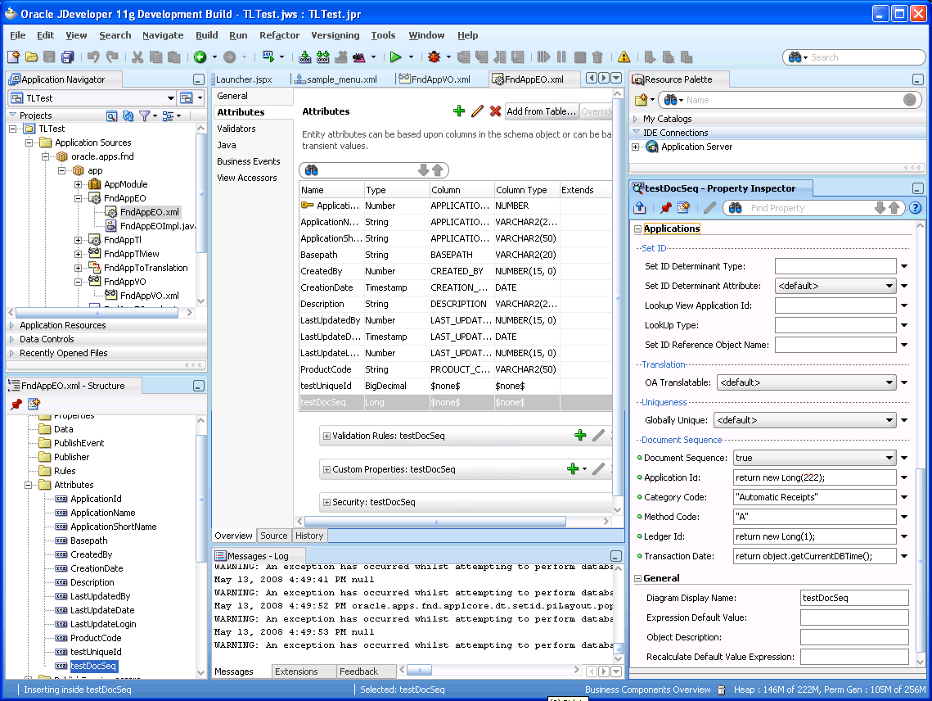Expand the Security: testDocSeq section
Screen dimensions: 932x701
(x=326, y=502)
